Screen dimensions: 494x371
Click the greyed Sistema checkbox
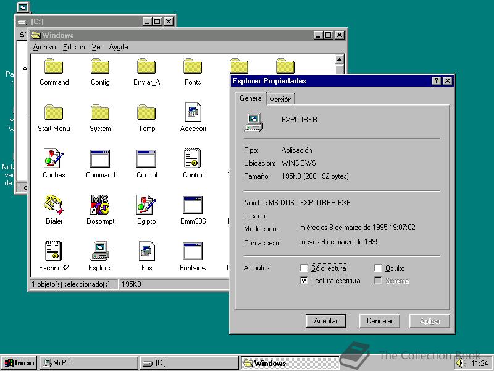coord(378,281)
